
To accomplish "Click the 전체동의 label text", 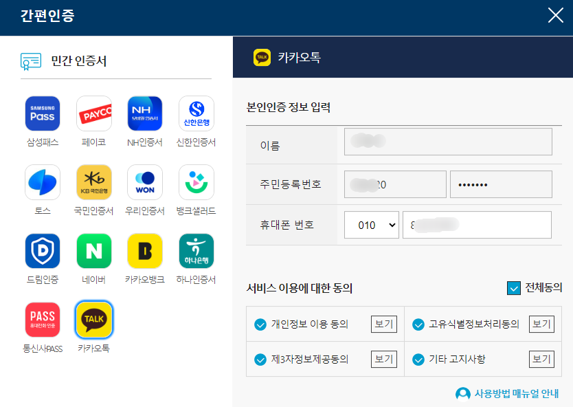I will [x=543, y=288].
